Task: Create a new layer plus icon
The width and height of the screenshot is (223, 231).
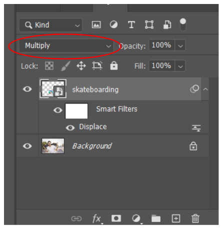Action: (x=176, y=218)
